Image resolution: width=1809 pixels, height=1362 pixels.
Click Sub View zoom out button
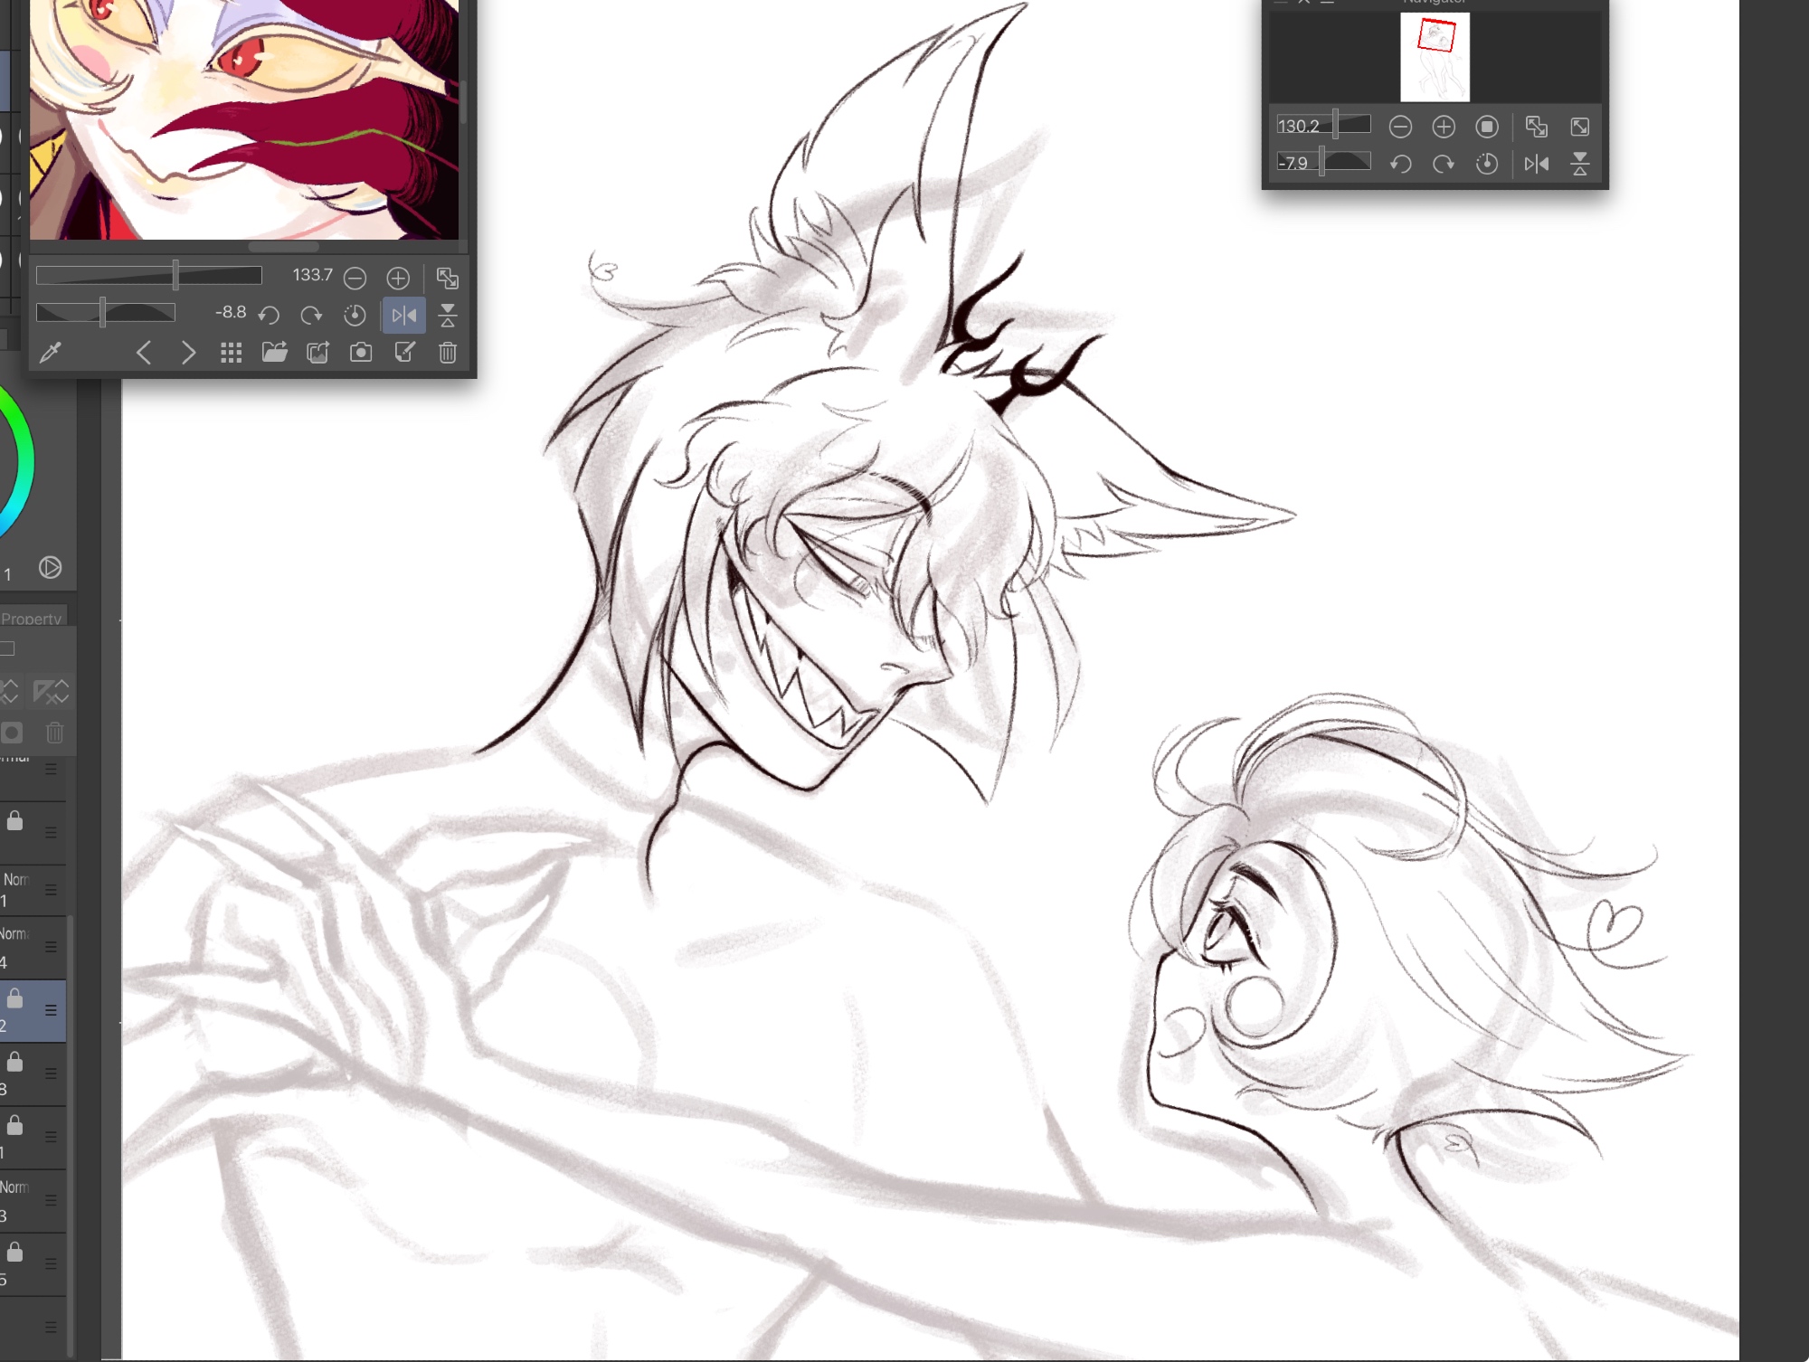[x=355, y=278]
